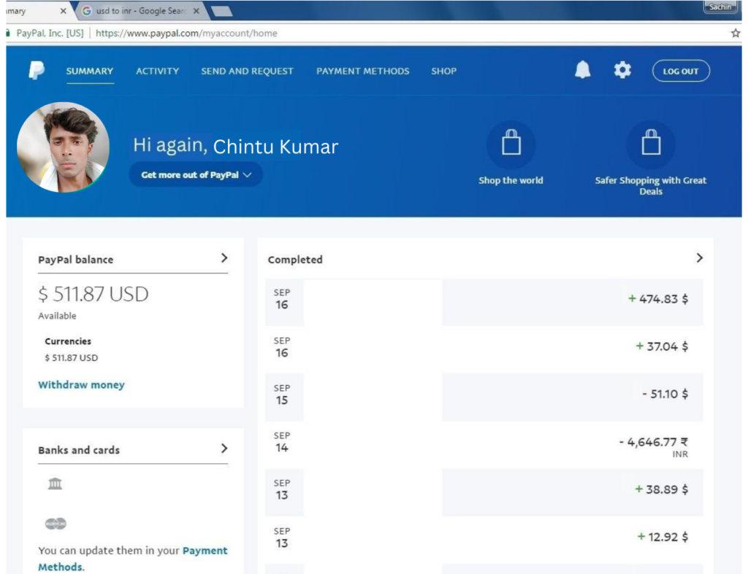
Task: Switch to the usd to inr Google tab
Action: 141,10
